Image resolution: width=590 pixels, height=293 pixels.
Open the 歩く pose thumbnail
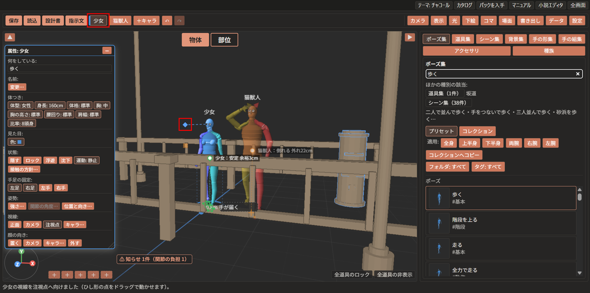coord(439,198)
